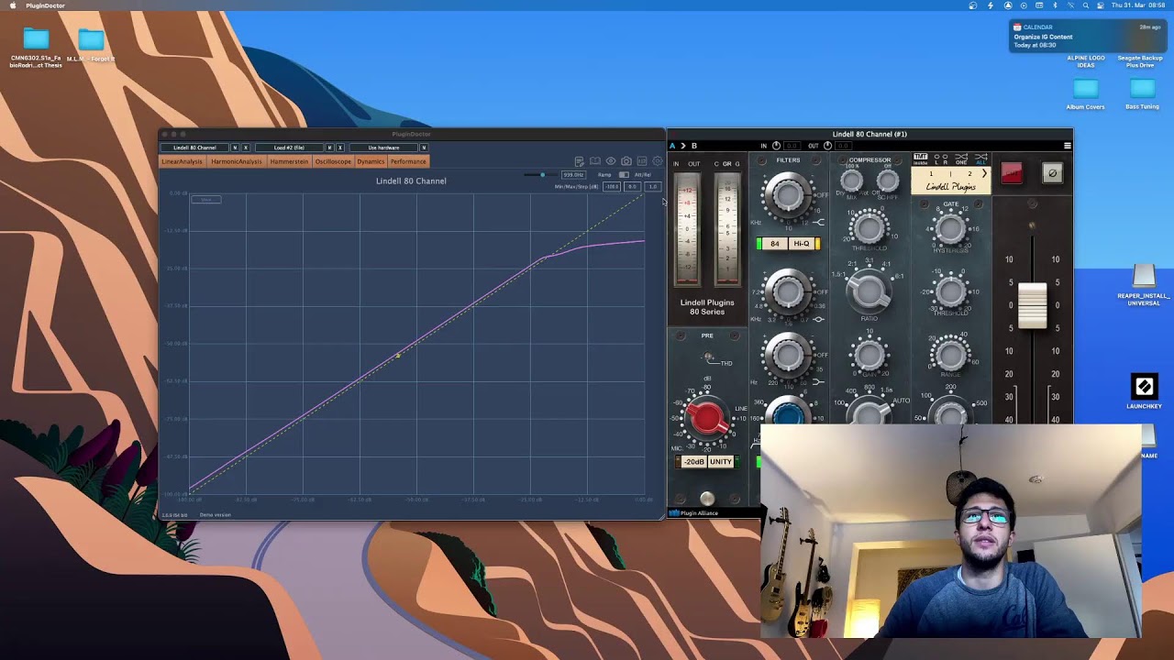Viewport: 1174px width, 660px height.
Task: Open the Hammerstein tab
Action: click(x=289, y=161)
